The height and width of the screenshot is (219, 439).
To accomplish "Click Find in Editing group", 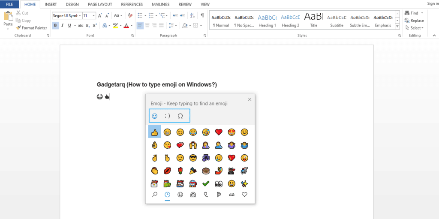I will [412, 13].
